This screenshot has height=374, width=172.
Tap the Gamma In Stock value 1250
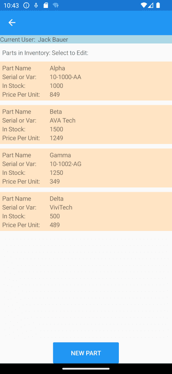click(x=56, y=173)
